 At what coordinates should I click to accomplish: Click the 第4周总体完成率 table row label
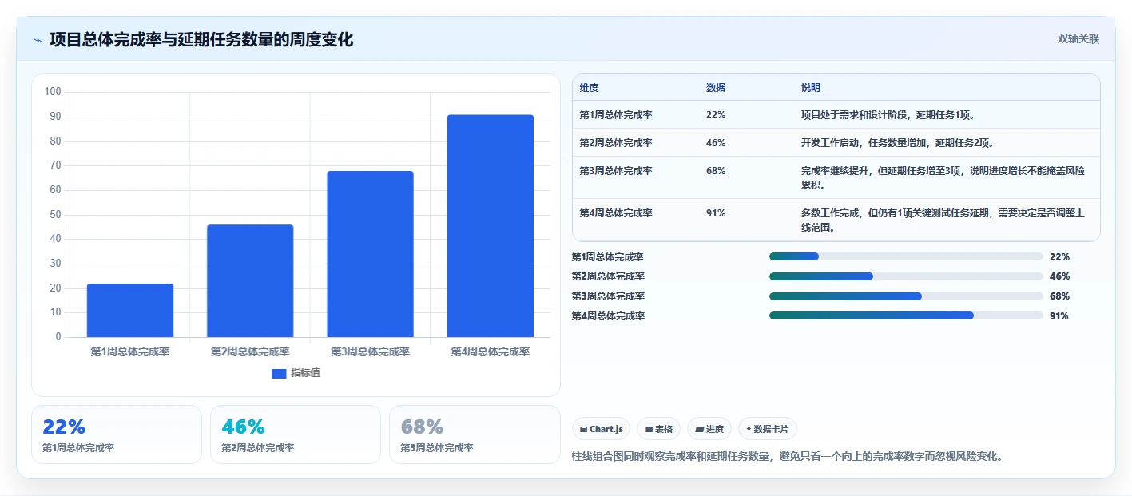pyautogui.click(x=616, y=213)
